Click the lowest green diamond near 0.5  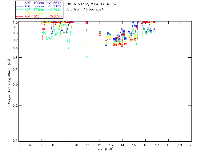point(87,56)
